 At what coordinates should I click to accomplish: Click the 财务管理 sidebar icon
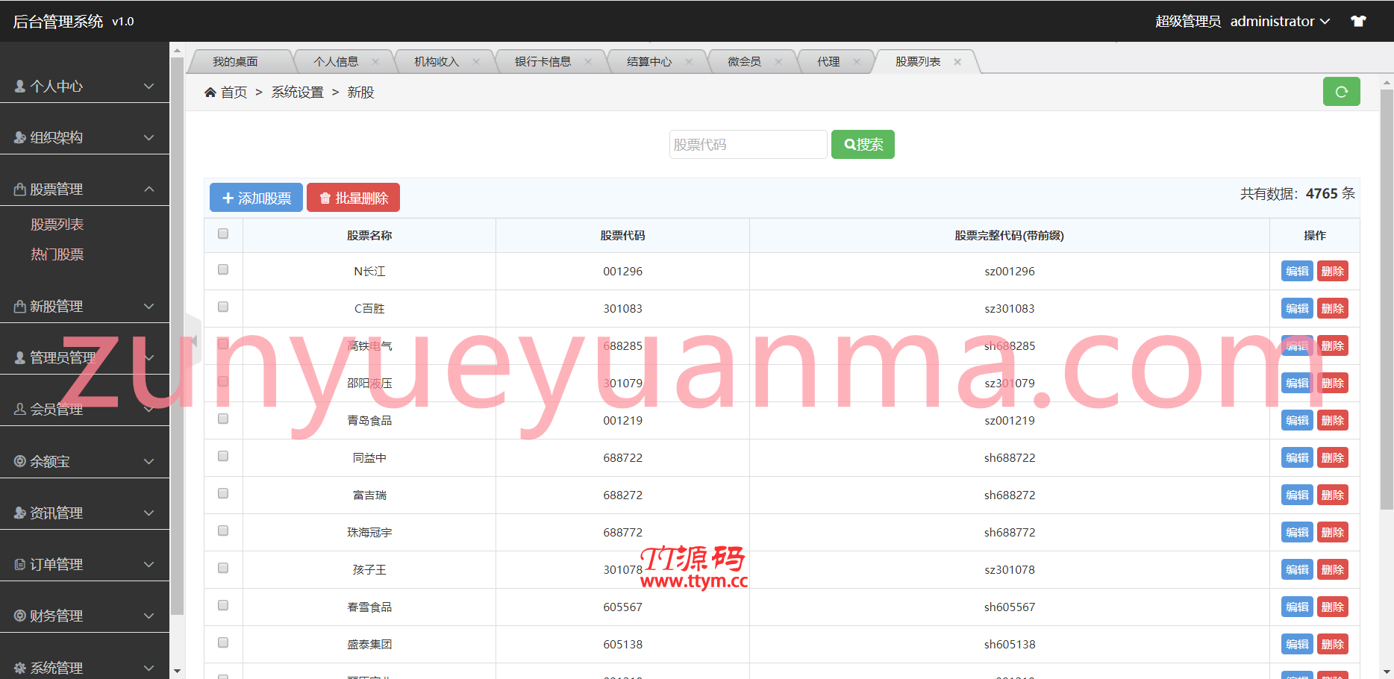[x=20, y=616]
